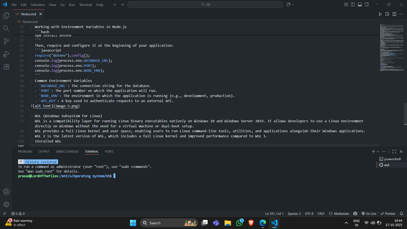
Task: Click the Copilot status icon in status bar
Action: pyautogui.click(x=355, y=214)
